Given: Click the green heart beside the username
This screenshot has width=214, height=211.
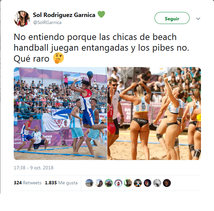Looking at the screenshot, I should [x=101, y=14].
